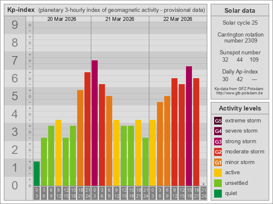The height and width of the screenshot is (204, 273).
Task: Click the light green unsettled level swatch
Action: click(218, 183)
